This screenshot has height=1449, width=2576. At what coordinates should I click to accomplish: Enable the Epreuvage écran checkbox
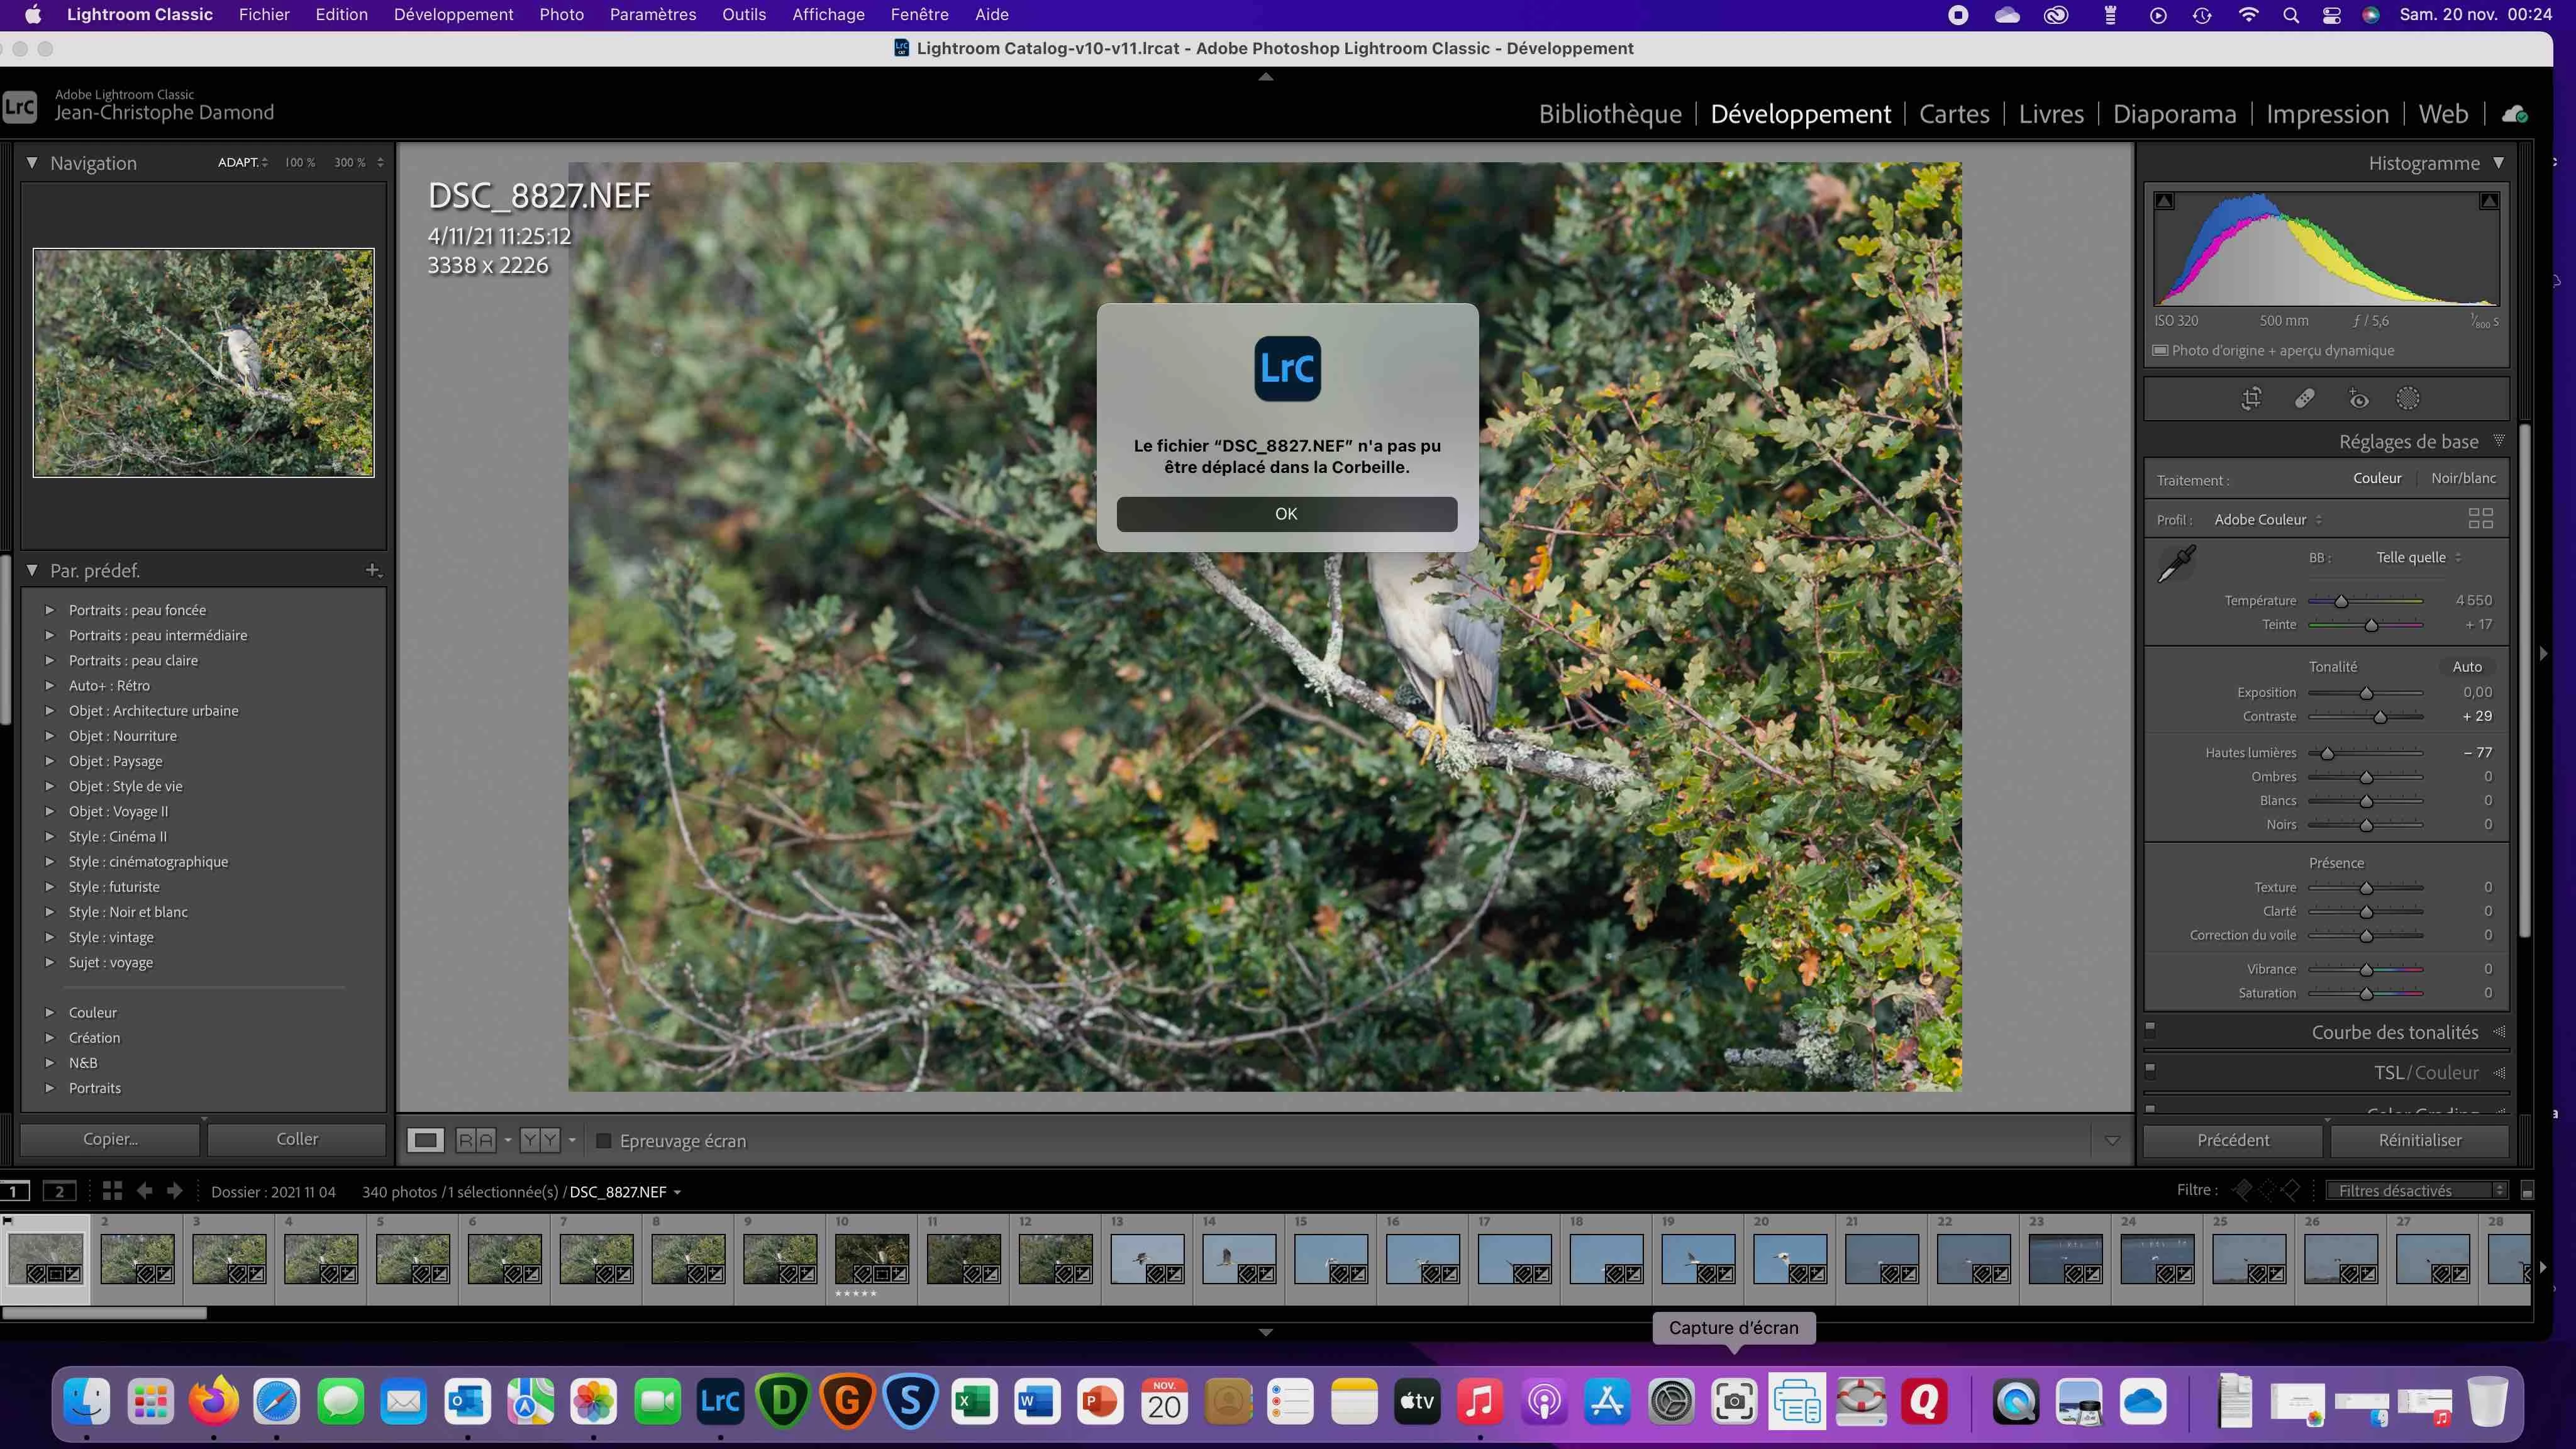(603, 1141)
